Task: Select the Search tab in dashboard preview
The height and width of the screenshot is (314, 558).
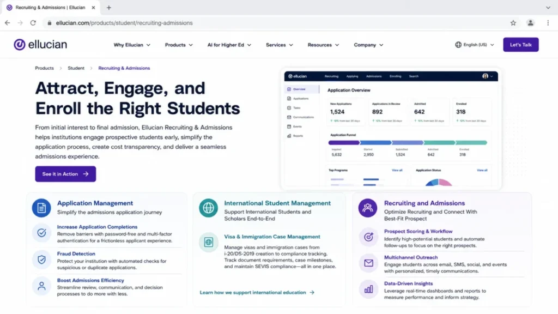Action: pos(414,76)
